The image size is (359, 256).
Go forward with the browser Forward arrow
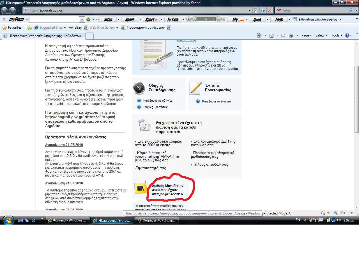click(x=12, y=10)
